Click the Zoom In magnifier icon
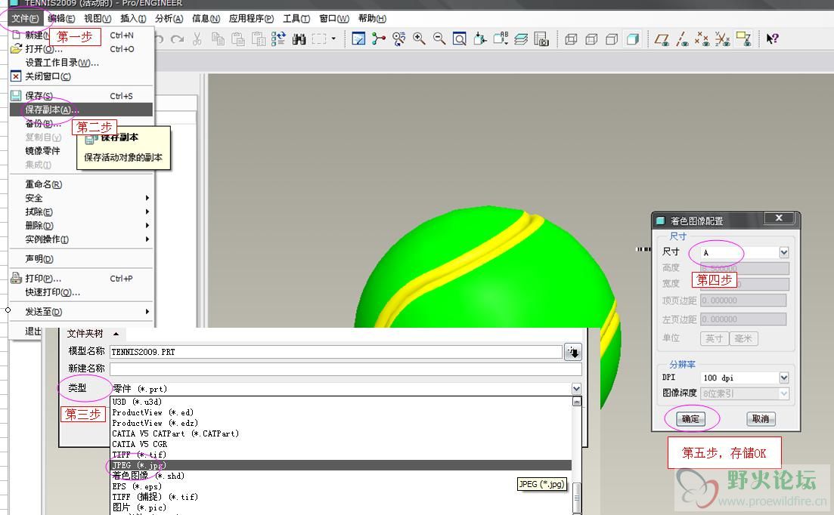 coord(419,39)
